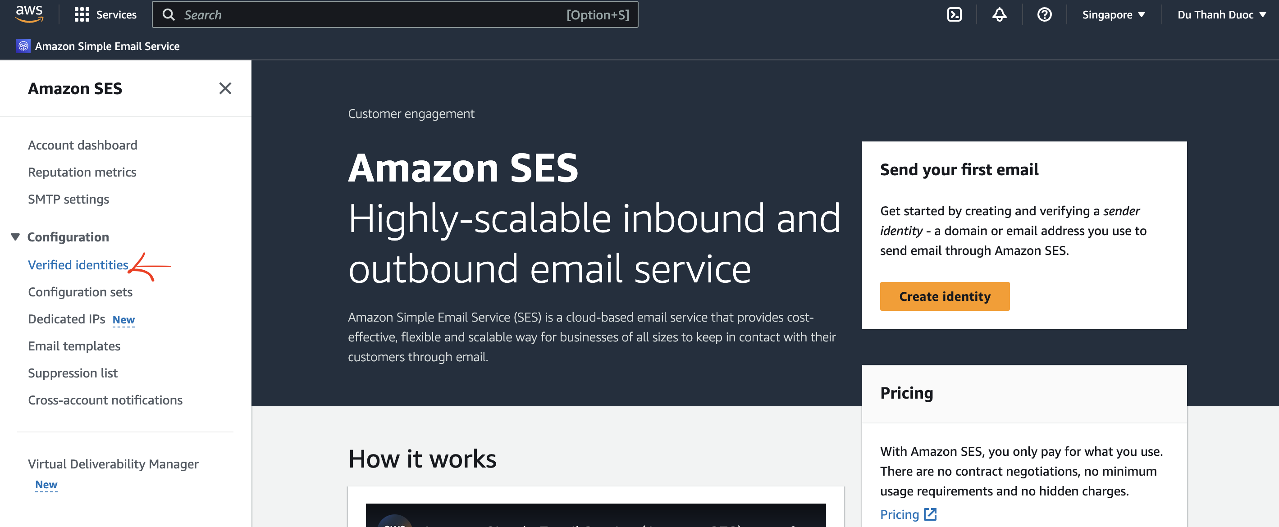The image size is (1279, 527).
Task: Click the Amazon Simple Email Service icon
Action: tap(23, 46)
